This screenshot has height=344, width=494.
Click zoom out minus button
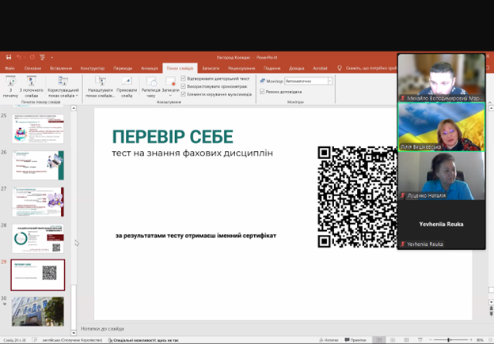(431, 340)
